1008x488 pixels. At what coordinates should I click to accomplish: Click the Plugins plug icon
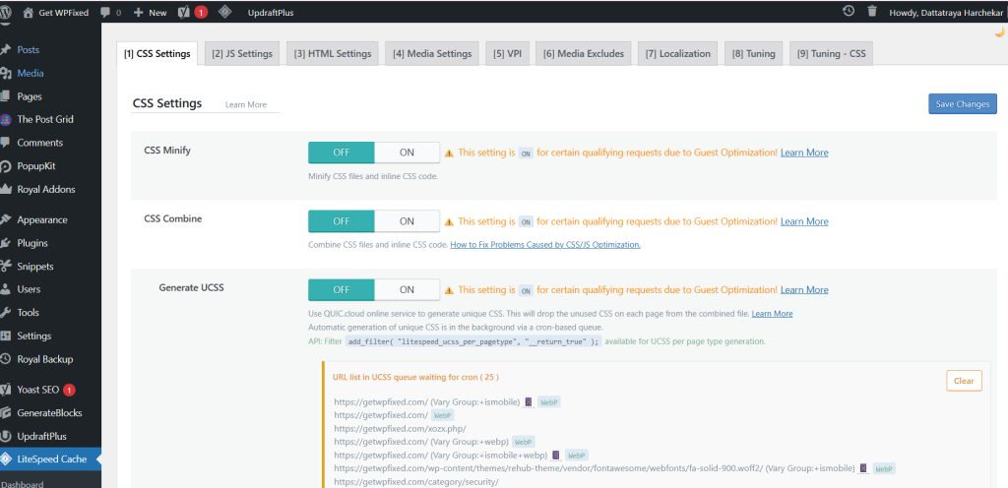(6, 243)
